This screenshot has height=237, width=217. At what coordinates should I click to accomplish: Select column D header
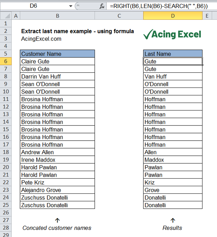[173, 16]
